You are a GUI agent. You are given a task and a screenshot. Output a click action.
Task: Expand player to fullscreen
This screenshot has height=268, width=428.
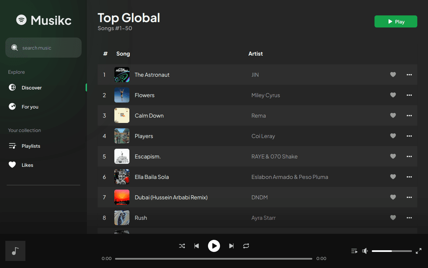coord(419,251)
